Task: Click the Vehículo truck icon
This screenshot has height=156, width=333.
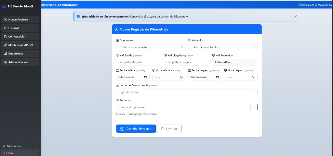Action: click(x=190, y=40)
